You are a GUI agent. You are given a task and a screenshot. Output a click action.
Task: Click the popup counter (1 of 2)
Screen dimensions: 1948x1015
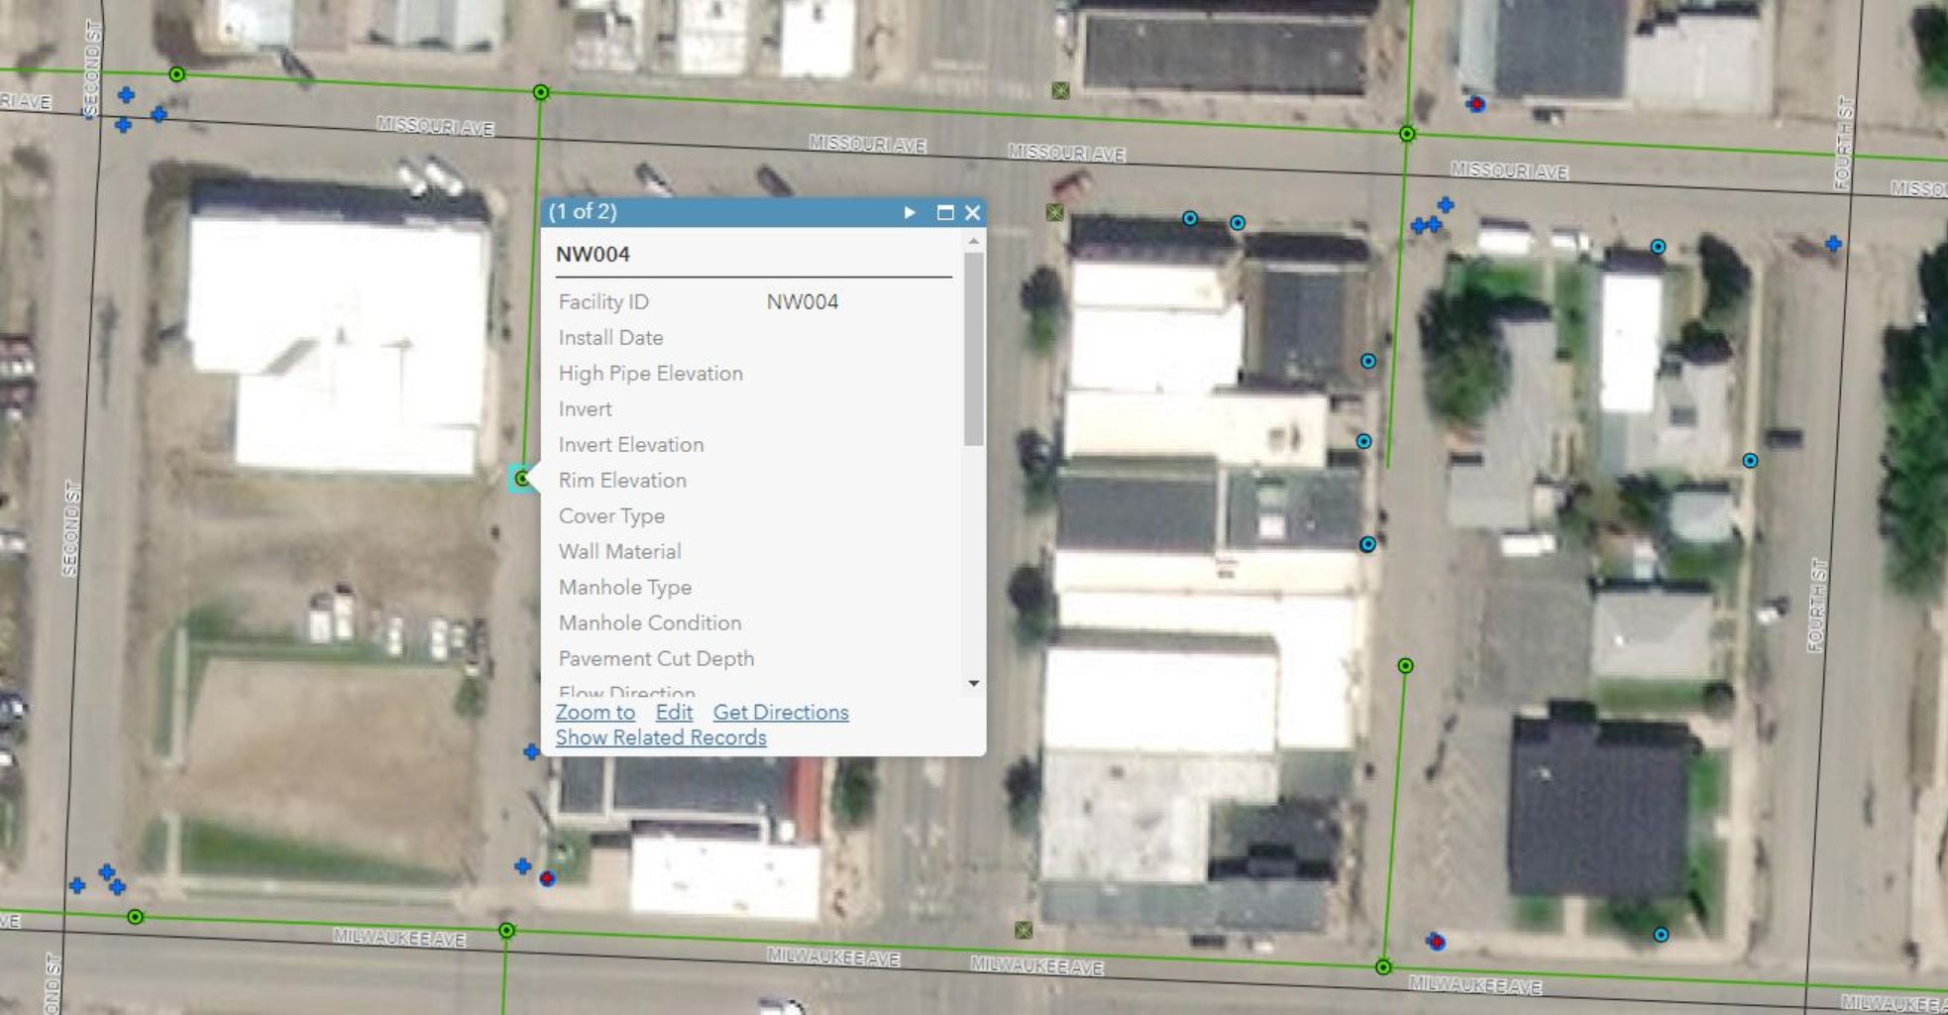pyautogui.click(x=583, y=212)
